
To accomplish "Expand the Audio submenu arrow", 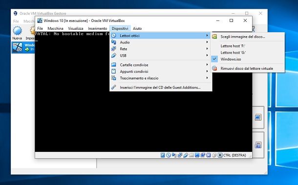I will 207,42.
